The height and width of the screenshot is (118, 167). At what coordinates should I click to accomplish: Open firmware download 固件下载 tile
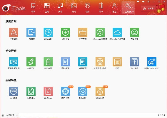click(65, 91)
